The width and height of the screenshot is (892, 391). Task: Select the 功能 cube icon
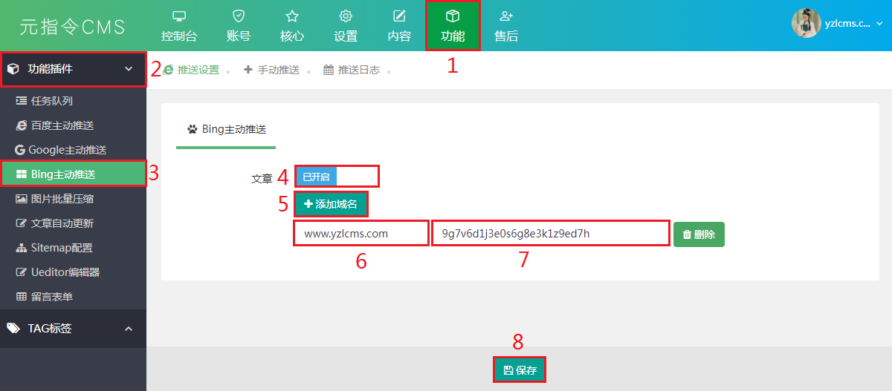pos(452,16)
